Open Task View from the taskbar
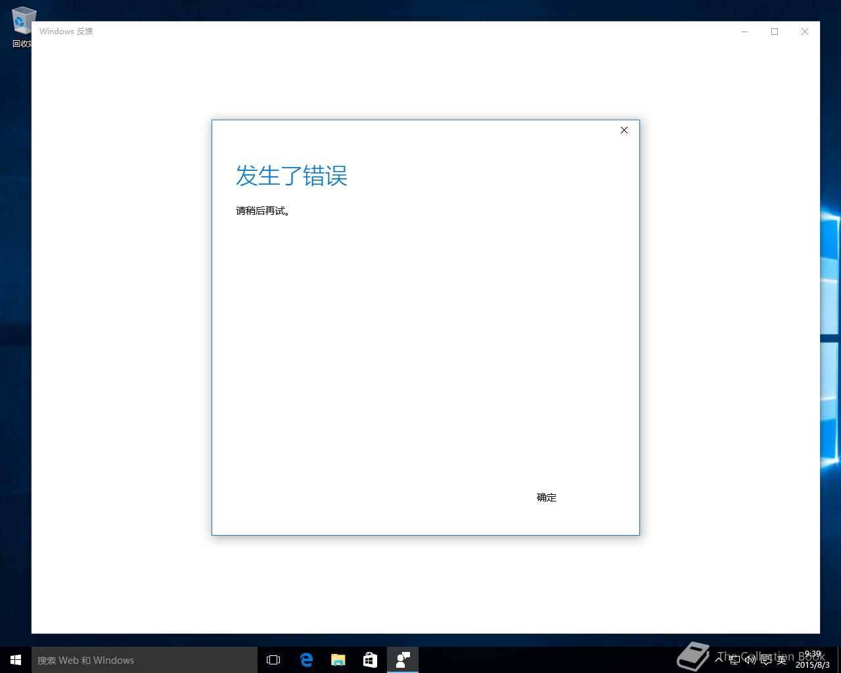 [273, 660]
